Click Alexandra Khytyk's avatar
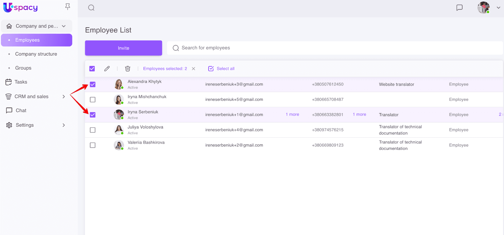 coord(119,84)
